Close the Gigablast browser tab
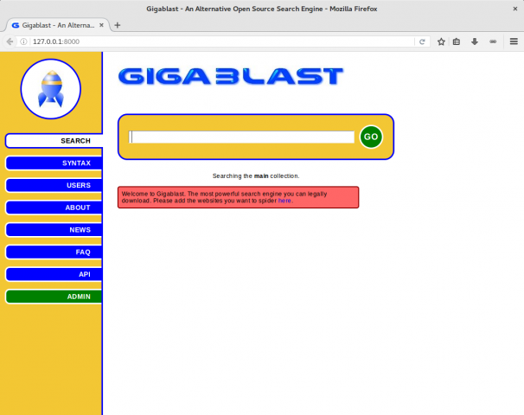Image resolution: width=524 pixels, height=415 pixels. coord(101,25)
